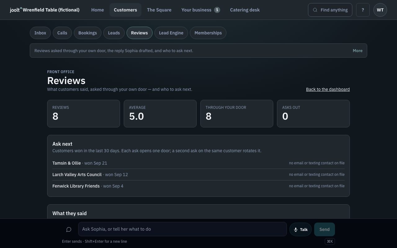Select the Larch Valley Arts Council row
The height and width of the screenshot is (248, 397).
pos(198,175)
